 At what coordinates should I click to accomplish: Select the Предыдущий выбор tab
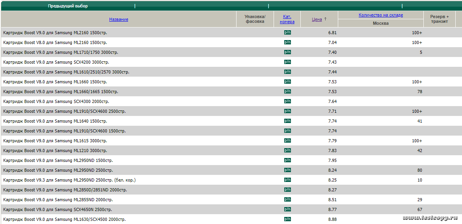pyautogui.click(x=68, y=6)
